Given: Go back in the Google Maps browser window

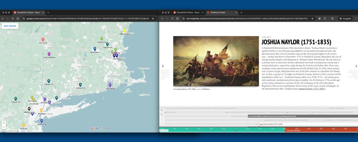Looking at the screenshot, I should [x=3, y=18].
